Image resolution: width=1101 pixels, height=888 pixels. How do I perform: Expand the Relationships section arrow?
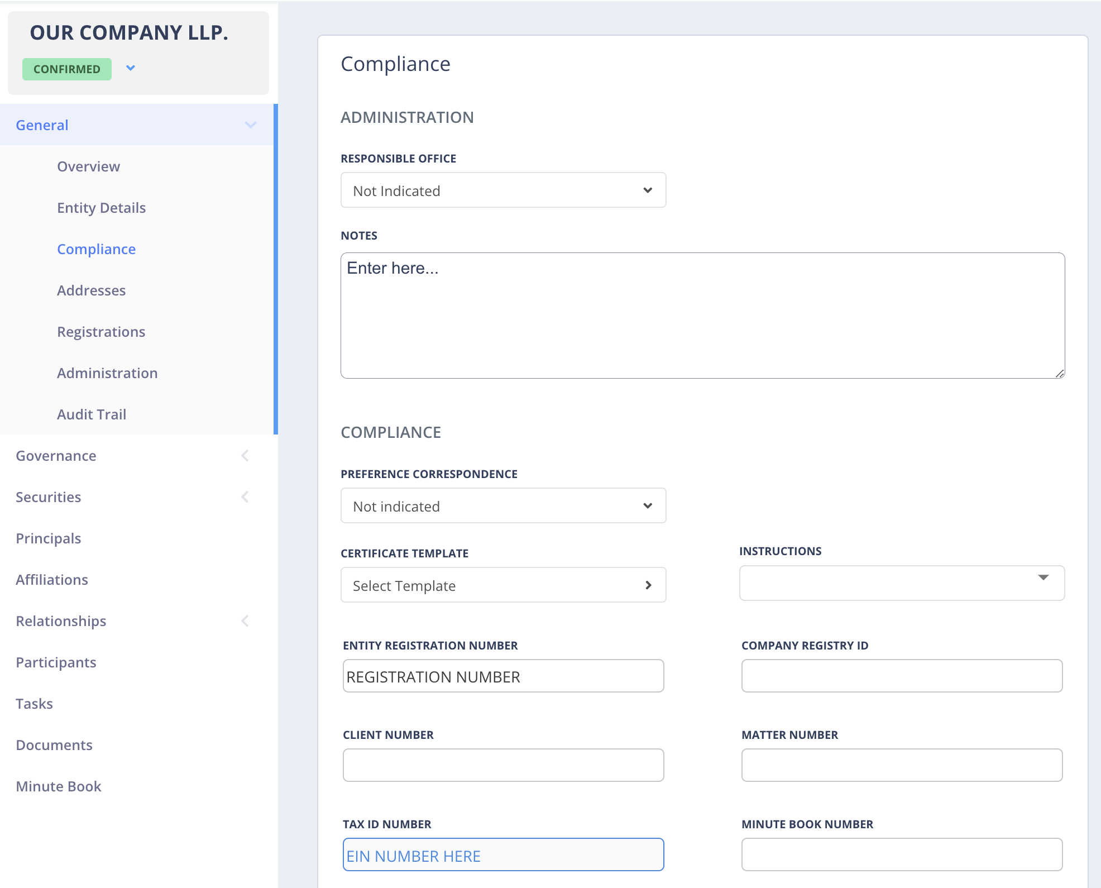245,621
